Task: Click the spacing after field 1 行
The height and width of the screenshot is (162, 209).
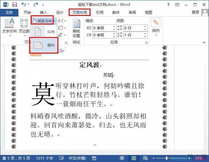Action: point(133,35)
